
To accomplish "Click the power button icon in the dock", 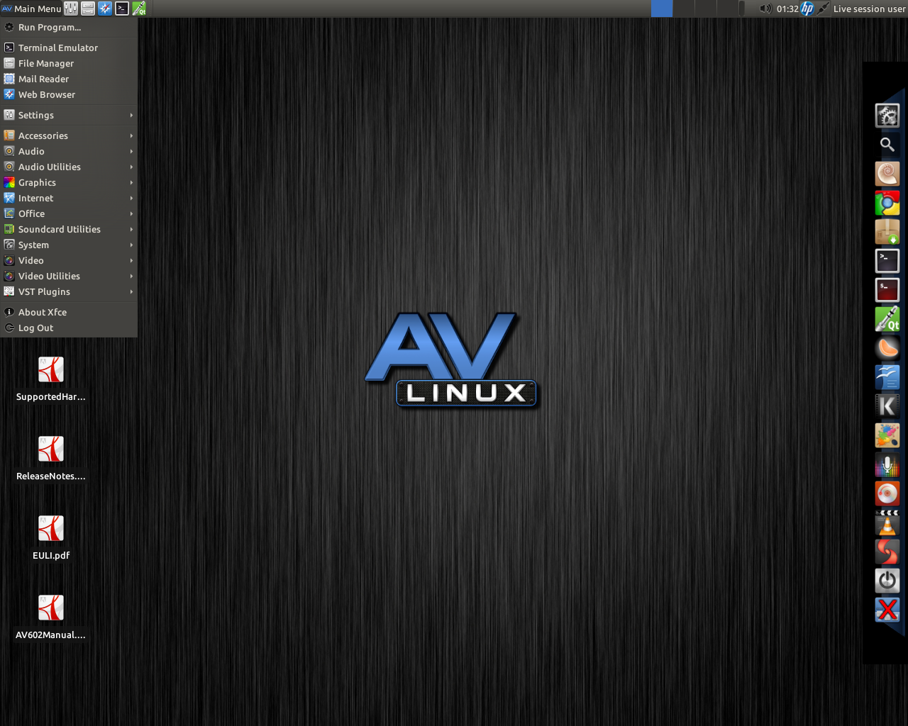I will tap(887, 581).
